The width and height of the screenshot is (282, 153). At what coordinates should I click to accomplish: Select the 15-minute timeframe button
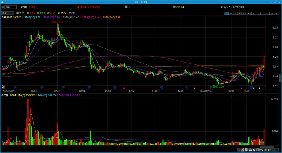[268, 13]
